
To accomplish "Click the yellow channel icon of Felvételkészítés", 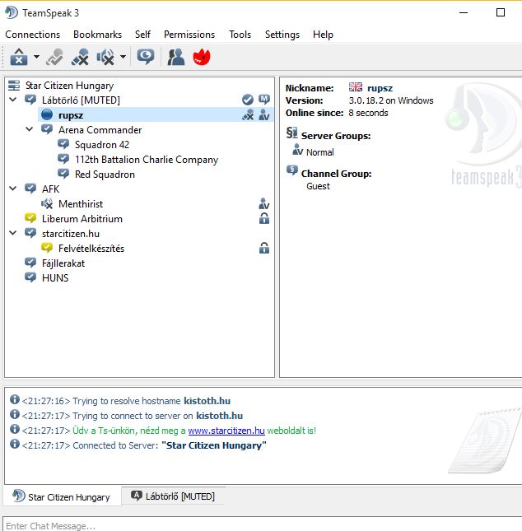I will pos(47,248).
